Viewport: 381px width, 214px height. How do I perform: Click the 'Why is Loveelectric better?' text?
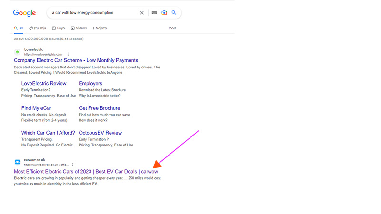click(x=100, y=96)
